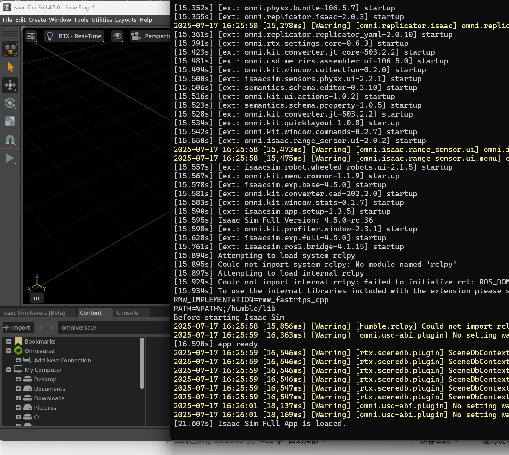Screen dimensions: 509x455
Task: Select the Bookmarks bookmark icon
Action: point(18,341)
